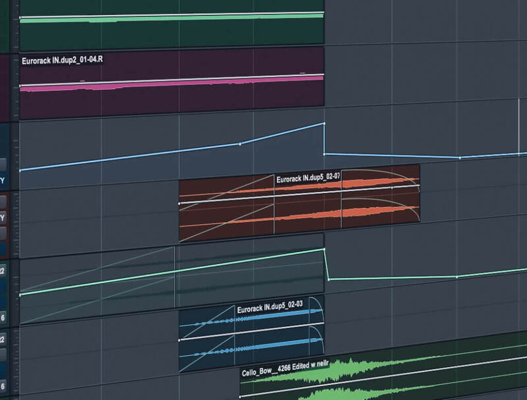Screen dimensions: 527x400
Task: Click the peak breakpoint on the green automation line
Action: point(324,249)
